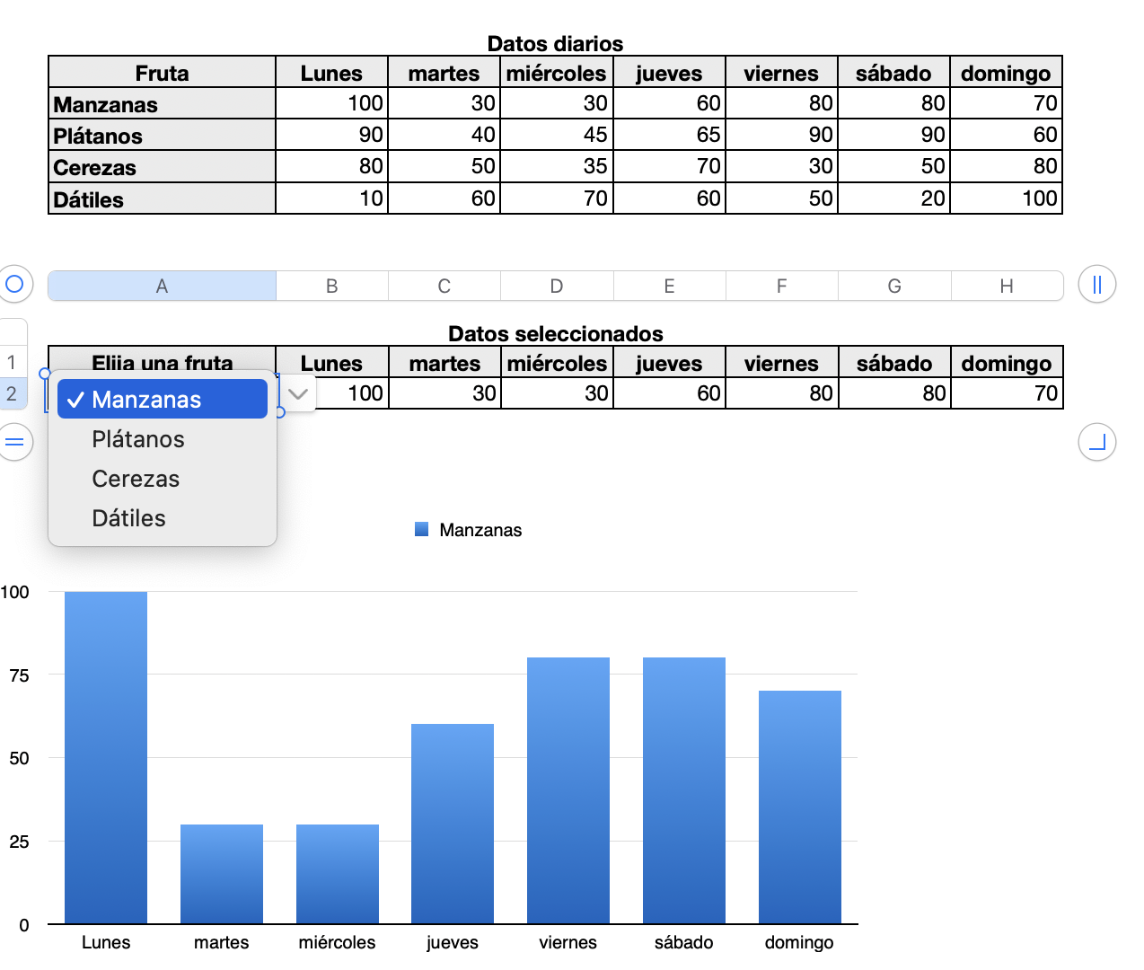The image size is (1144, 970).
Task: Click the Dátiles row label in Datos diarios
Action: 162,199
